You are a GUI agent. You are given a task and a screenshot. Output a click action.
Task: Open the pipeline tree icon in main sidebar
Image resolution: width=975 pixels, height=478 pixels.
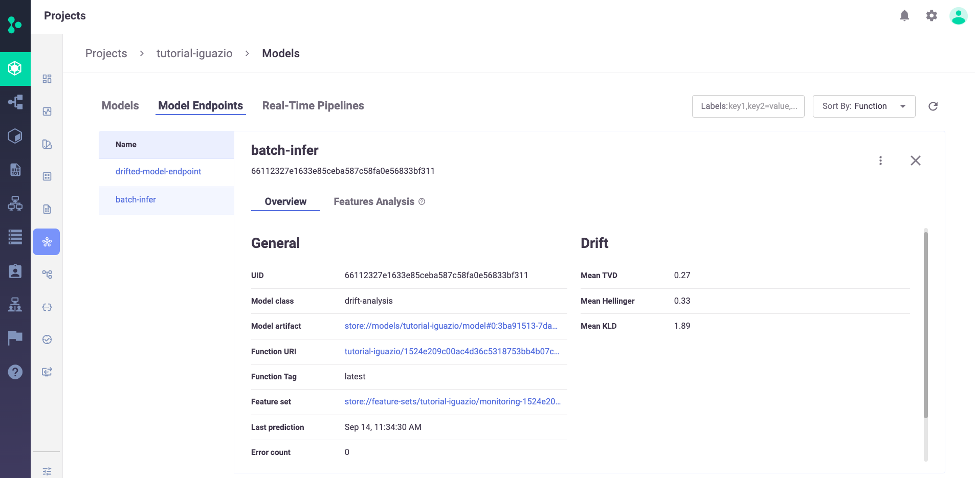coord(15,102)
